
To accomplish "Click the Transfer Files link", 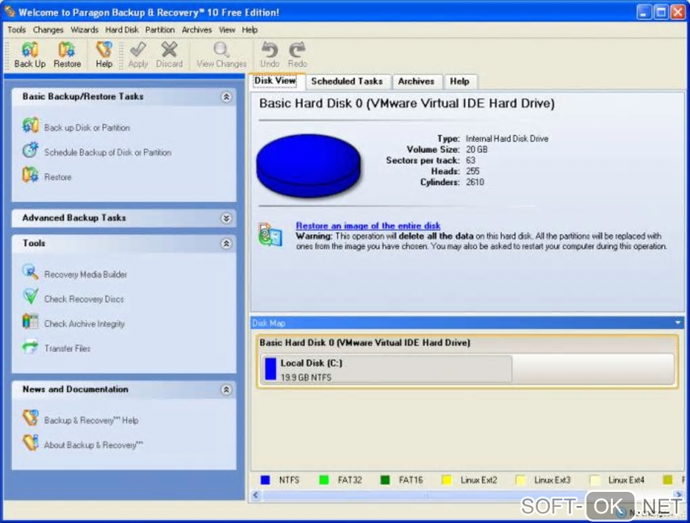I will tap(68, 349).
